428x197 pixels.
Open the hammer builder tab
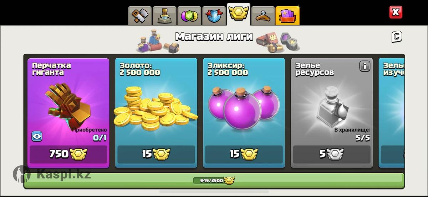tap(140, 16)
